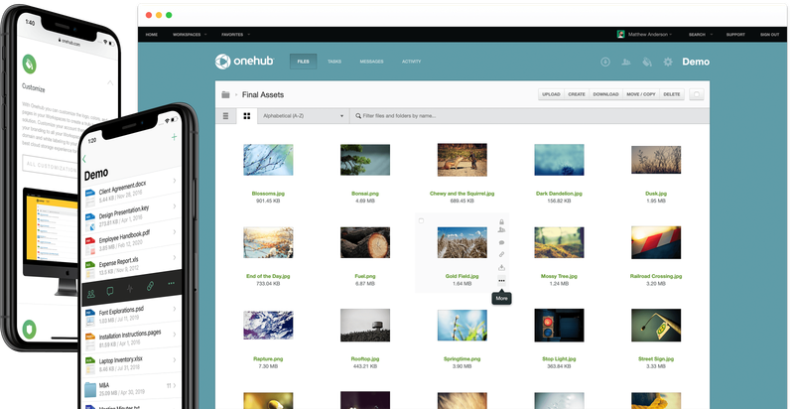This screenshot has width=794, height=409.
Task: Click the folder icon beside Final Assets
Action: 226,94
